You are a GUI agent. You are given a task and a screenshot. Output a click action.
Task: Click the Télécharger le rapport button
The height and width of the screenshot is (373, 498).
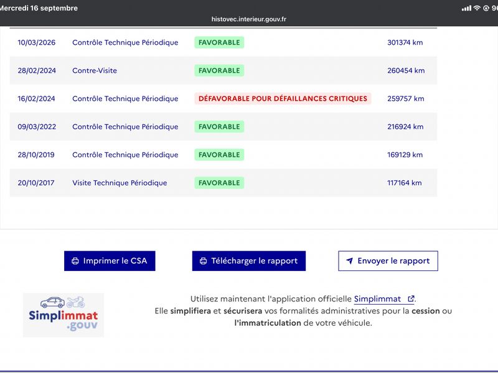[x=249, y=261]
